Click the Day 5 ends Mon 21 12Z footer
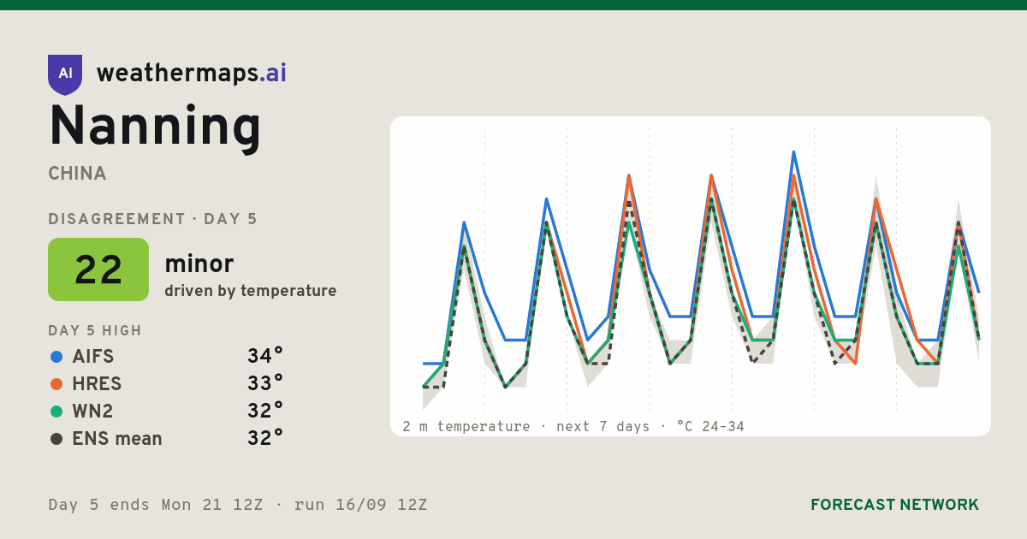 [x=156, y=505]
